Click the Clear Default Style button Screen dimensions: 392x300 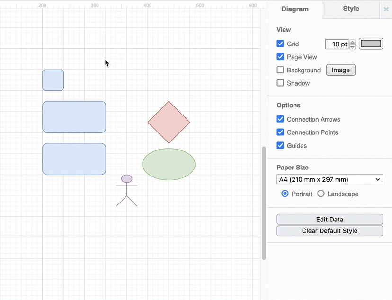330,230
